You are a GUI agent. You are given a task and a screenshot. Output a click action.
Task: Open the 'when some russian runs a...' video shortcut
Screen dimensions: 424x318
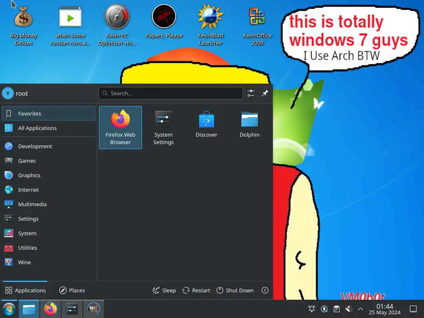[x=70, y=26]
